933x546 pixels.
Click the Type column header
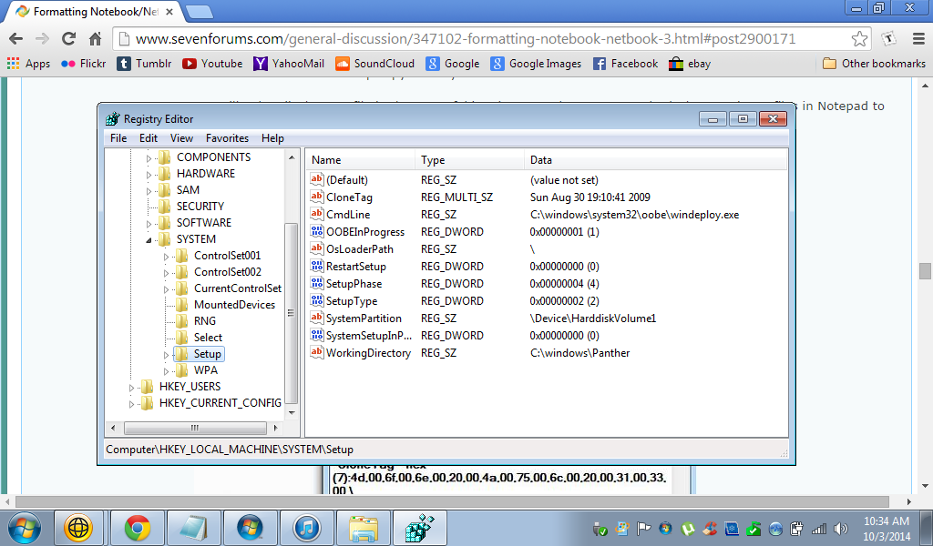click(433, 160)
